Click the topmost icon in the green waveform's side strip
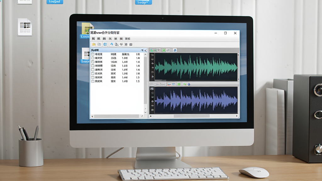The height and width of the screenshot is (181, 322). [x=153, y=55]
